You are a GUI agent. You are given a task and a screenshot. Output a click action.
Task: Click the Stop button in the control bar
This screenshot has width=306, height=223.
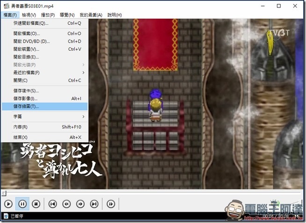[36, 204]
